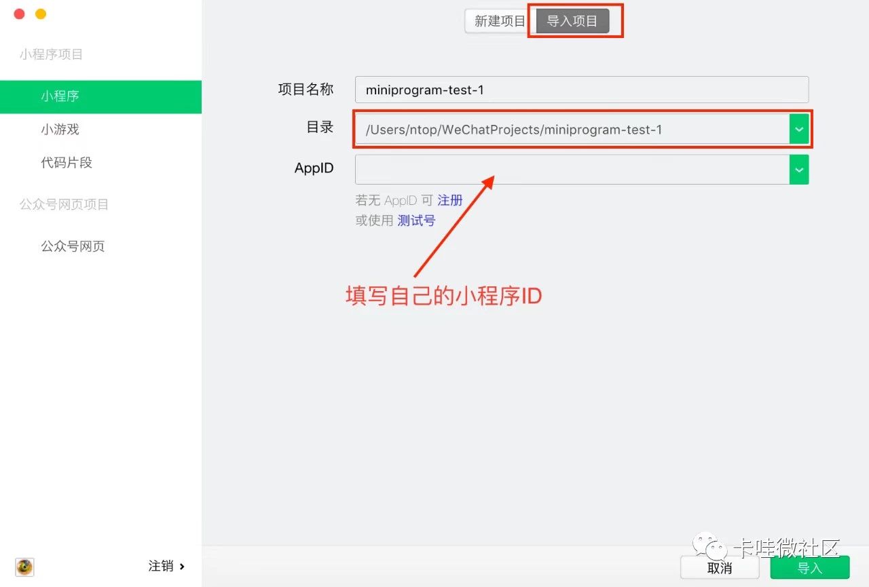This screenshot has width=869, height=587.
Task: Switch to the 新建项目 tab
Action: tap(500, 21)
